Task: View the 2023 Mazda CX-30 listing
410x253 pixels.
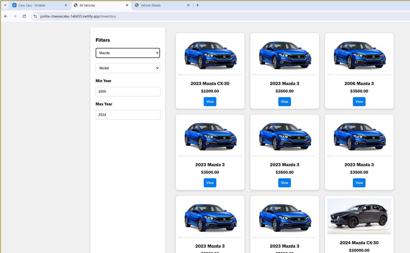Action: pos(210,102)
